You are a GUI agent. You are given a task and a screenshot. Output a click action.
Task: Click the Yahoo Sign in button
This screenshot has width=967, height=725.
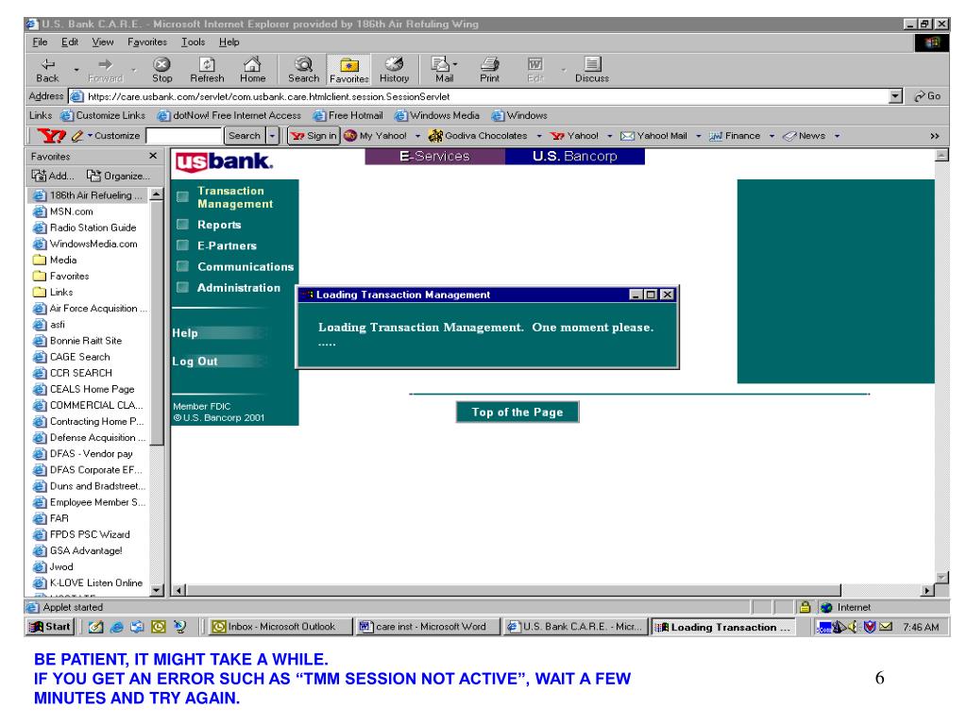314,136
